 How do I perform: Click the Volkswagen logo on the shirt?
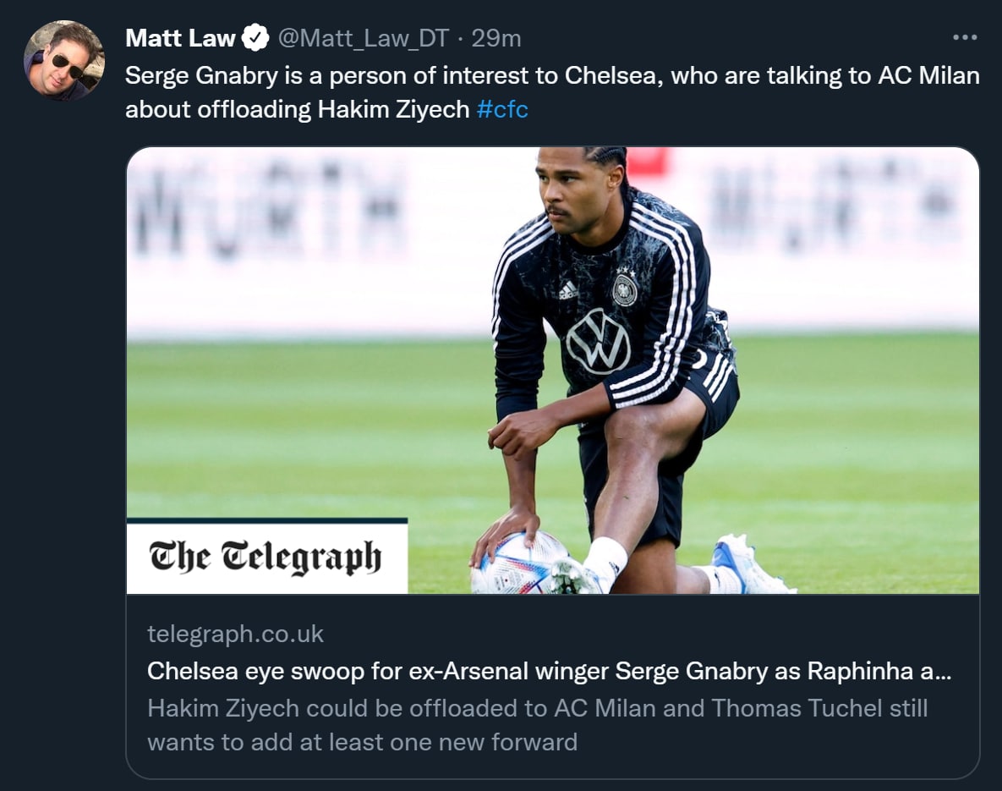(x=599, y=341)
